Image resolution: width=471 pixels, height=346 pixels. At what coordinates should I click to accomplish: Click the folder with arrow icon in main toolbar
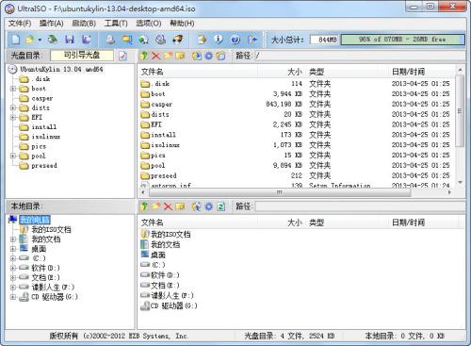click(202, 40)
